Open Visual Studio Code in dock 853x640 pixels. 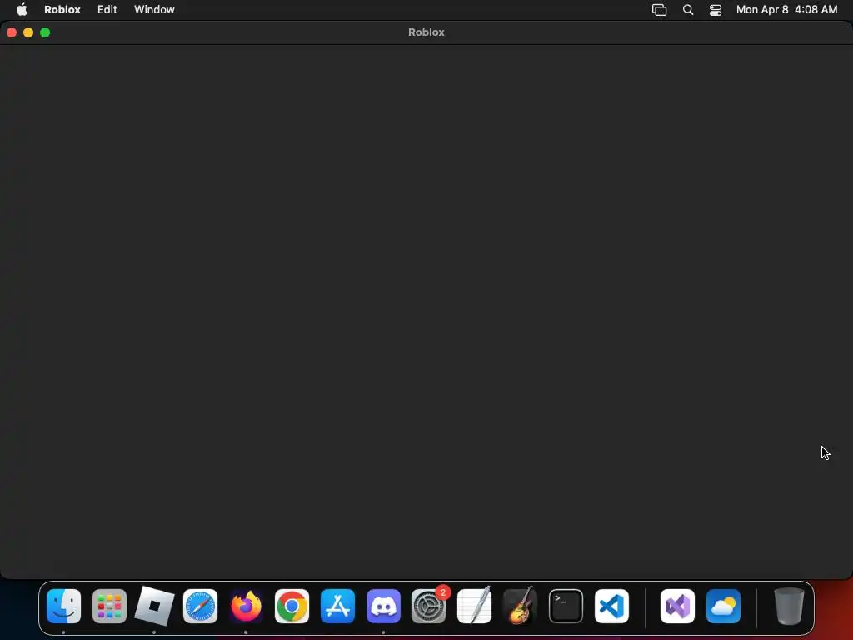(x=611, y=606)
